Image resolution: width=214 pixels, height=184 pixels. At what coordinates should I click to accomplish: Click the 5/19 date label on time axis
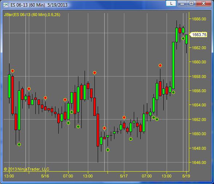[x=186, y=176]
